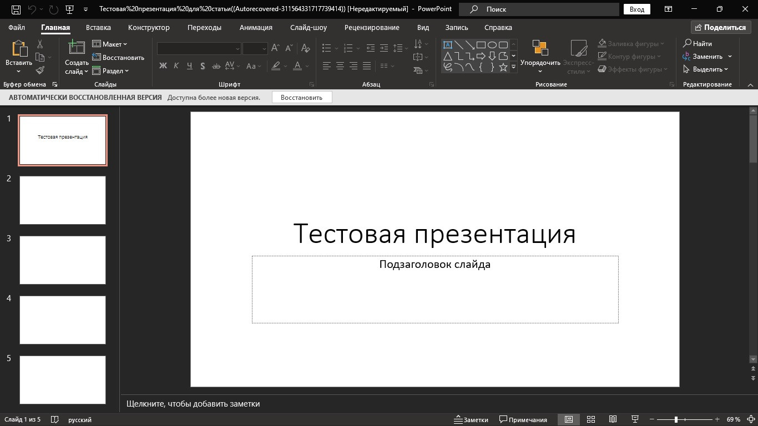Image resolution: width=758 pixels, height=426 pixels.
Task: Expand the Макет layout dropdown
Action: [x=110, y=44]
